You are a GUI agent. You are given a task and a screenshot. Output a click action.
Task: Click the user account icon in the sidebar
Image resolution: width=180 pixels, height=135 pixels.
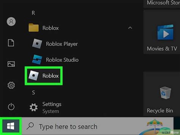coord(11,22)
